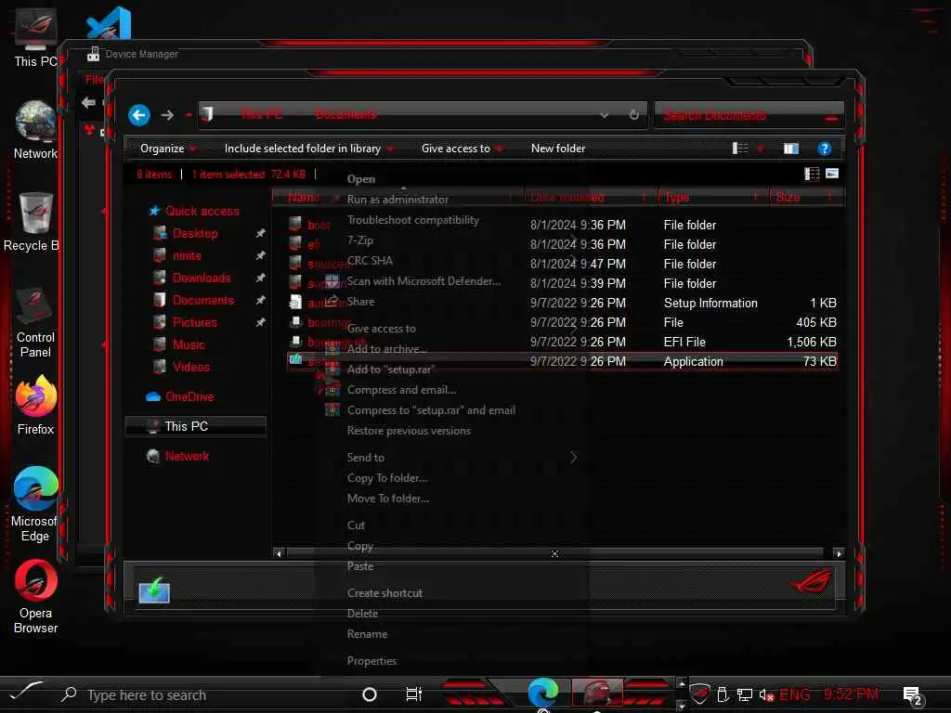Launch Firefox from the desktop

[x=36, y=405]
